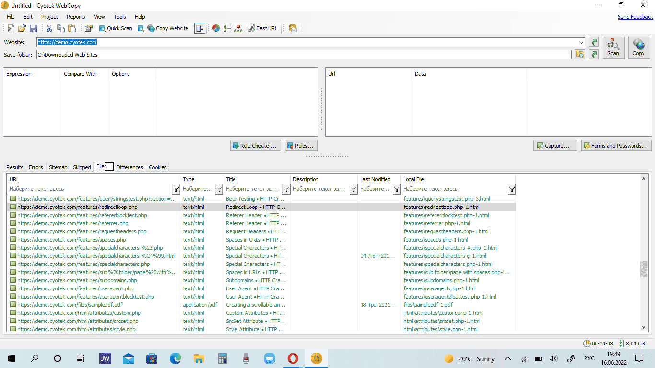Open Microsoft Edge from the taskbar
The height and width of the screenshot is (368, 655).
(x=175, y=358)
